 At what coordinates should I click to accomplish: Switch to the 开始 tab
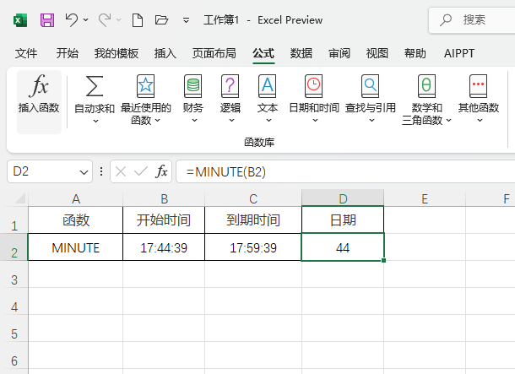click(x=67, y=53)
